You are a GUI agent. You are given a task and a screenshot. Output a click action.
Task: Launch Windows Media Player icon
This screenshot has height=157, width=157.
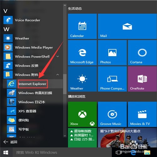pyautogui.click(x=8, y=47)
